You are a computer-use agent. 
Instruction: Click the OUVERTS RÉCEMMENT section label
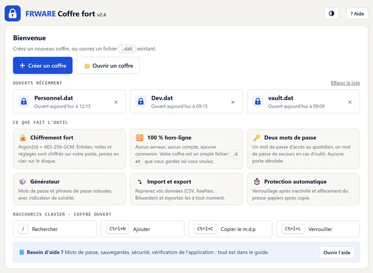[38, 83]
